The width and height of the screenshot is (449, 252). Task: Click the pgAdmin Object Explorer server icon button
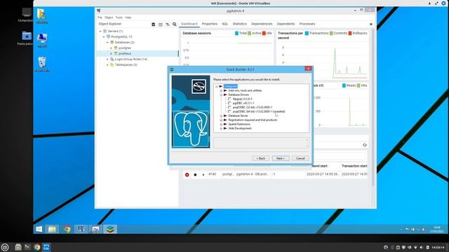click(154, 24)
